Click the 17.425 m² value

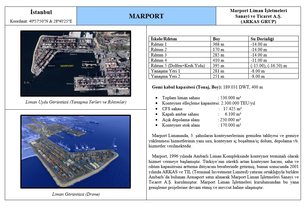[x=233, y=109]
